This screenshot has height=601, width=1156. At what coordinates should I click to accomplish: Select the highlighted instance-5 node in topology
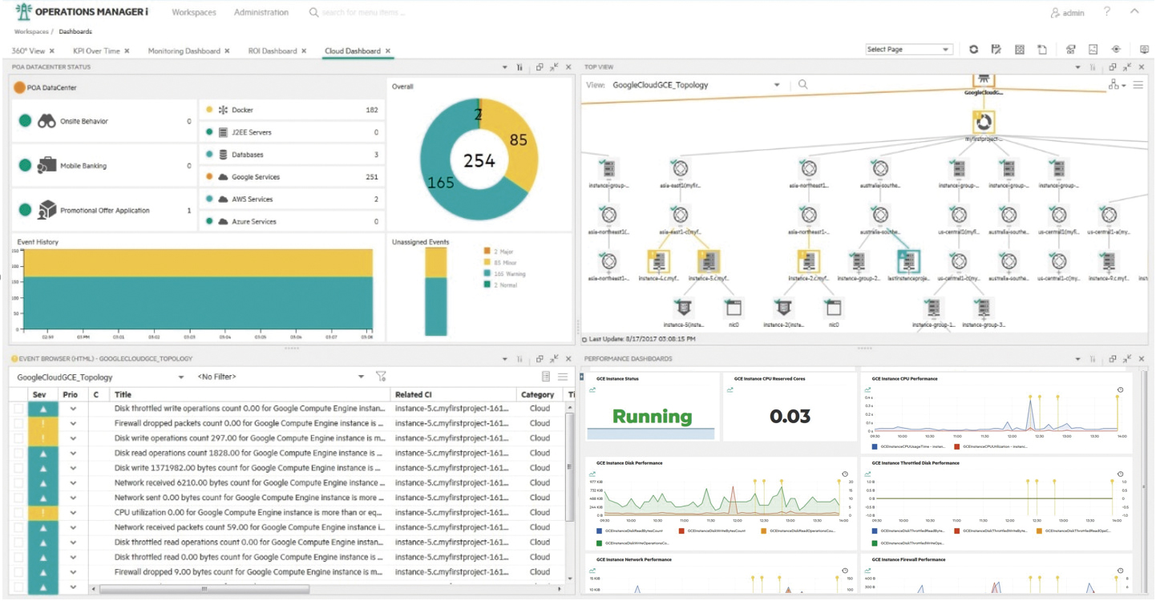click(708, 262)
